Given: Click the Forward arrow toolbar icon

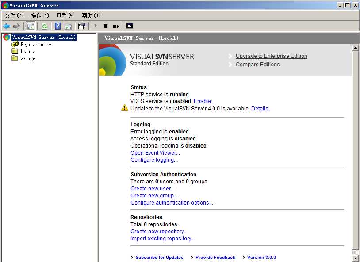Looking at the screenshot, I should pyautogui.click(x=17, y=26).
